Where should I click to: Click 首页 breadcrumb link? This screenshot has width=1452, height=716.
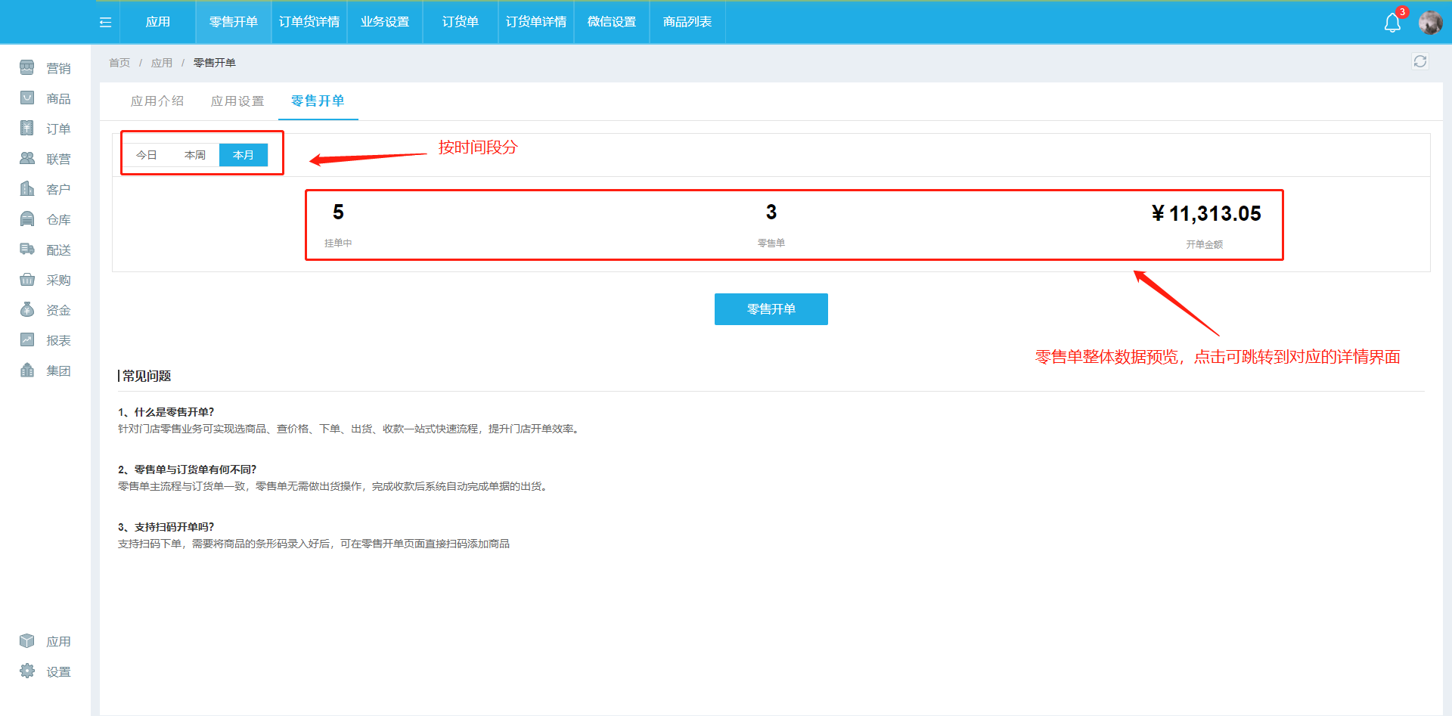pos(119,63)
